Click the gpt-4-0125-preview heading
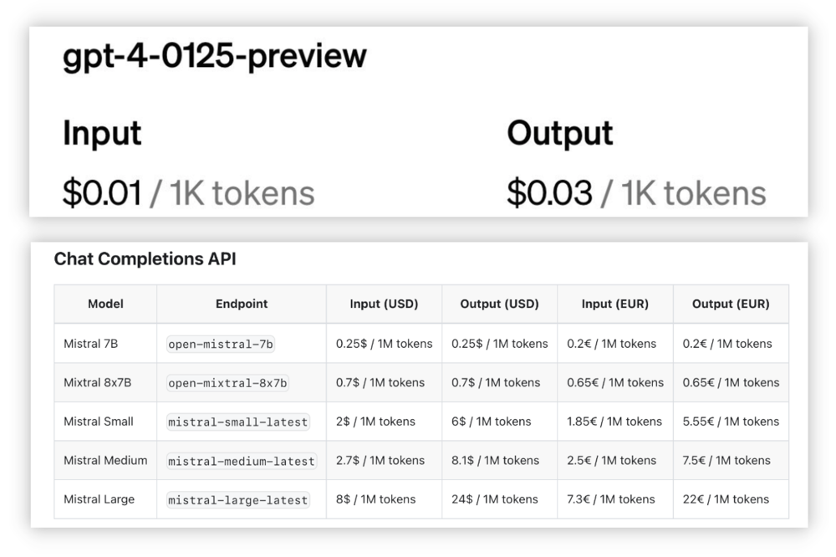 click(214, 57)
